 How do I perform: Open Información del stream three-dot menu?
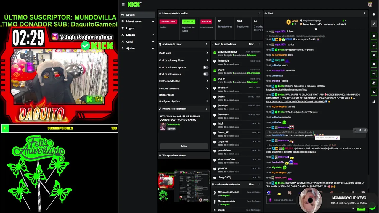(x=206, y=109)
